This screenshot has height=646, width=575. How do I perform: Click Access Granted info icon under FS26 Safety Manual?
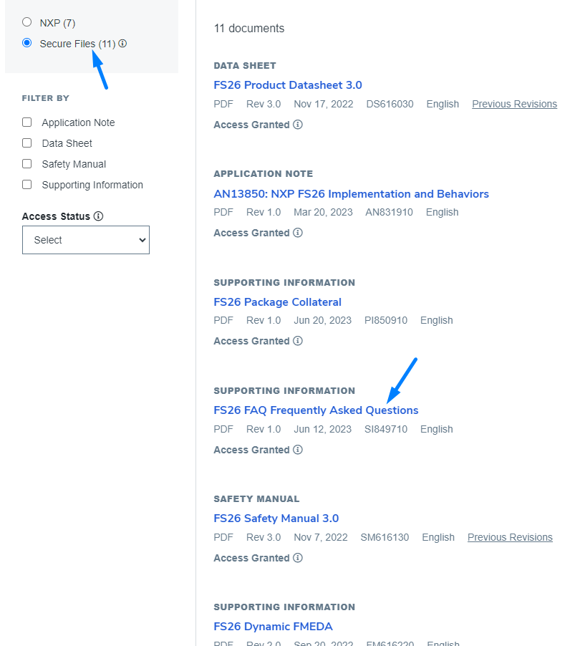[x=298, y=558]
